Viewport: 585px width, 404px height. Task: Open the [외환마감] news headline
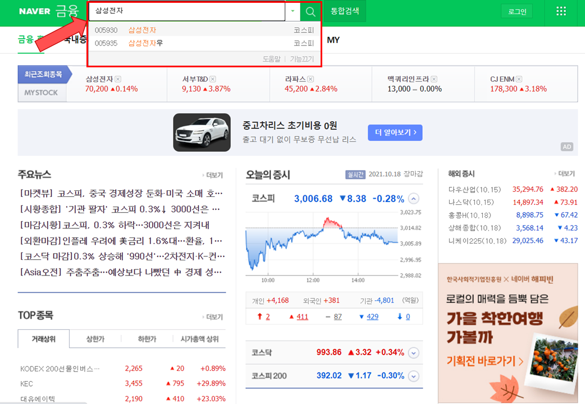point(121,241)
